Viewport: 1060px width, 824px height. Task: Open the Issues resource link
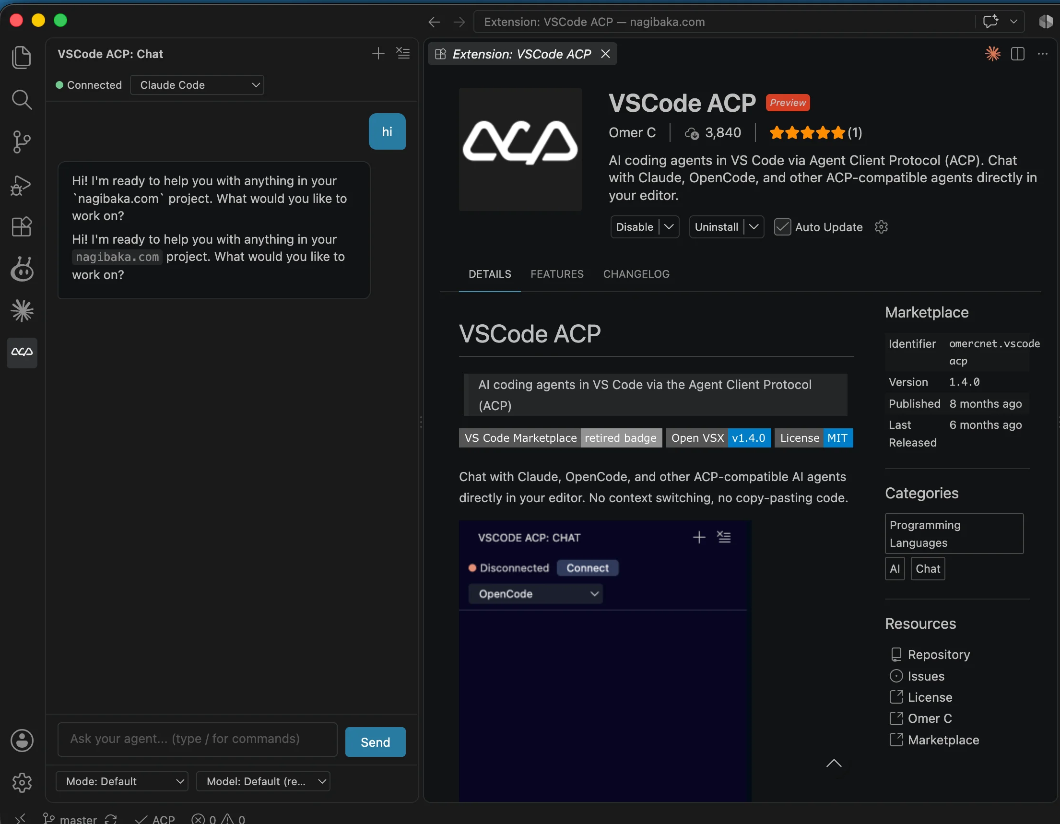click(x=917, y=676)
